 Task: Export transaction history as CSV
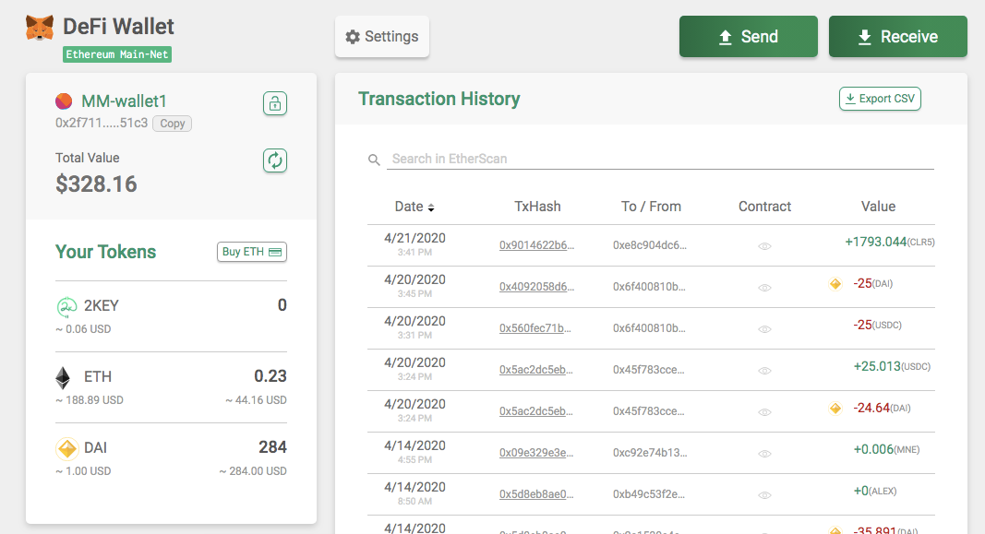[x=879, y=99]
